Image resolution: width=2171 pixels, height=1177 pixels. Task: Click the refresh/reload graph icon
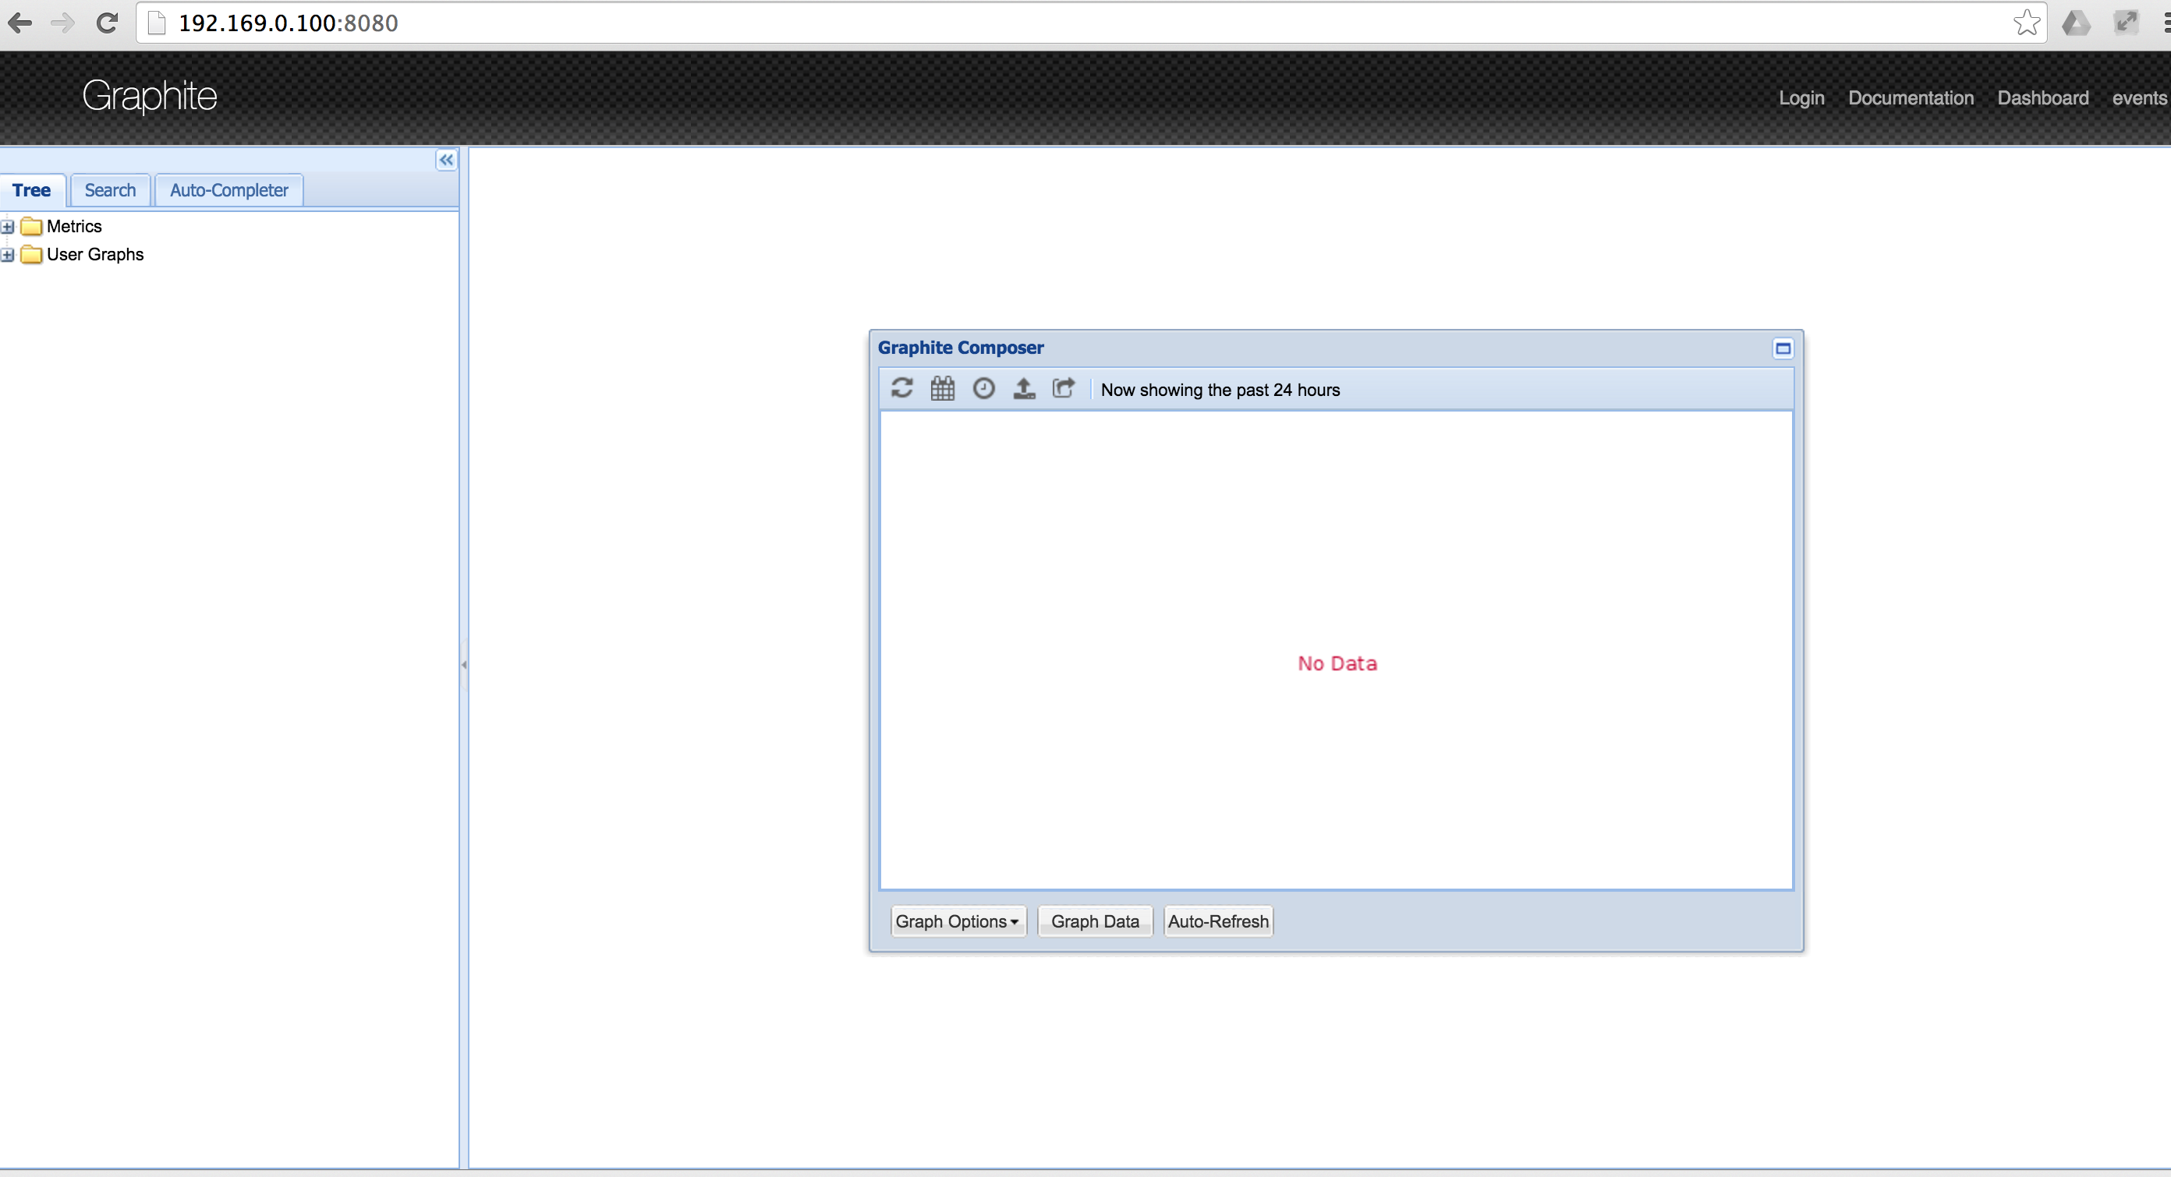[900, 388]
